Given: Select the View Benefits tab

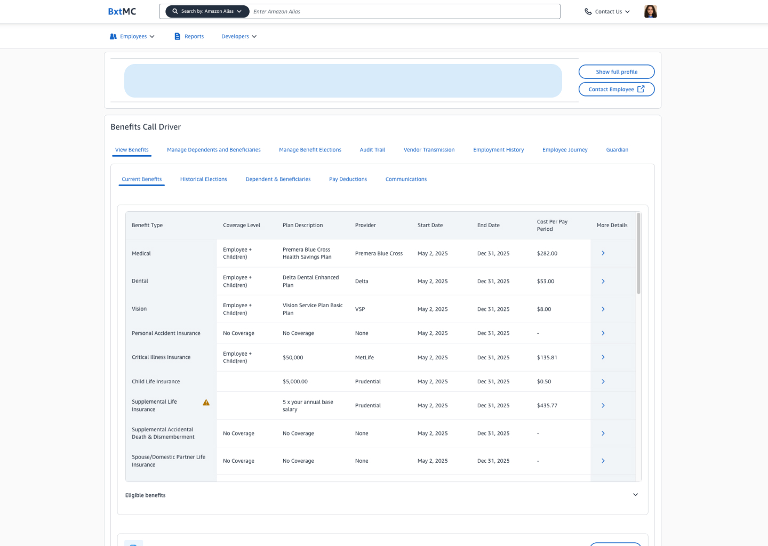Looking at the screenshot, I should 132,150.
